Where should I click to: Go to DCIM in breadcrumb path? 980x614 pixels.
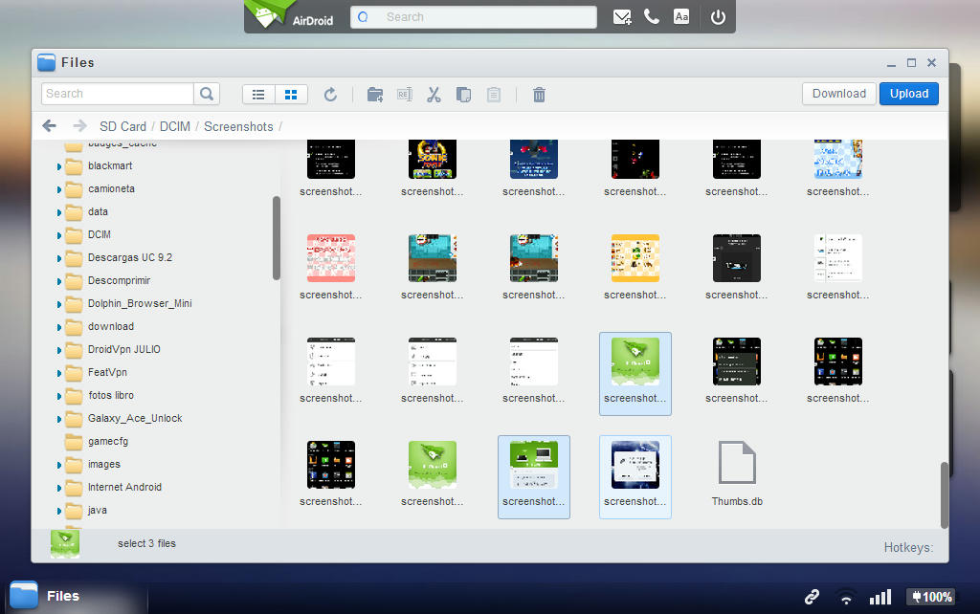click(175, 126)
